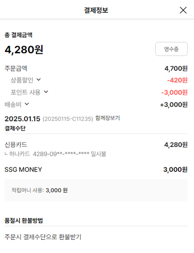This screenshot has height=253, width=194.
Task: Expand the 상품할인 chevron arrow
Action: (39, 80)
